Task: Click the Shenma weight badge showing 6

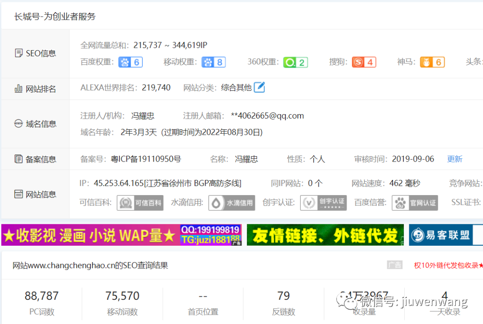Action: pyautogui.click(x=432, y=62)
